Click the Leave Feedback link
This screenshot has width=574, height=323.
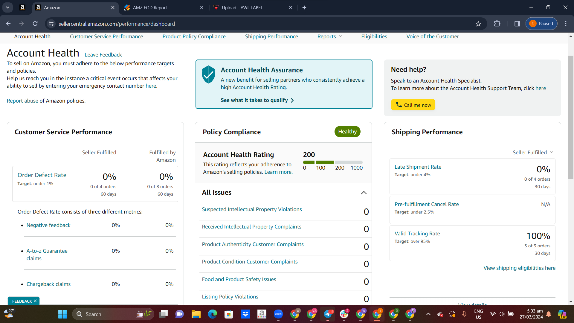103,55
